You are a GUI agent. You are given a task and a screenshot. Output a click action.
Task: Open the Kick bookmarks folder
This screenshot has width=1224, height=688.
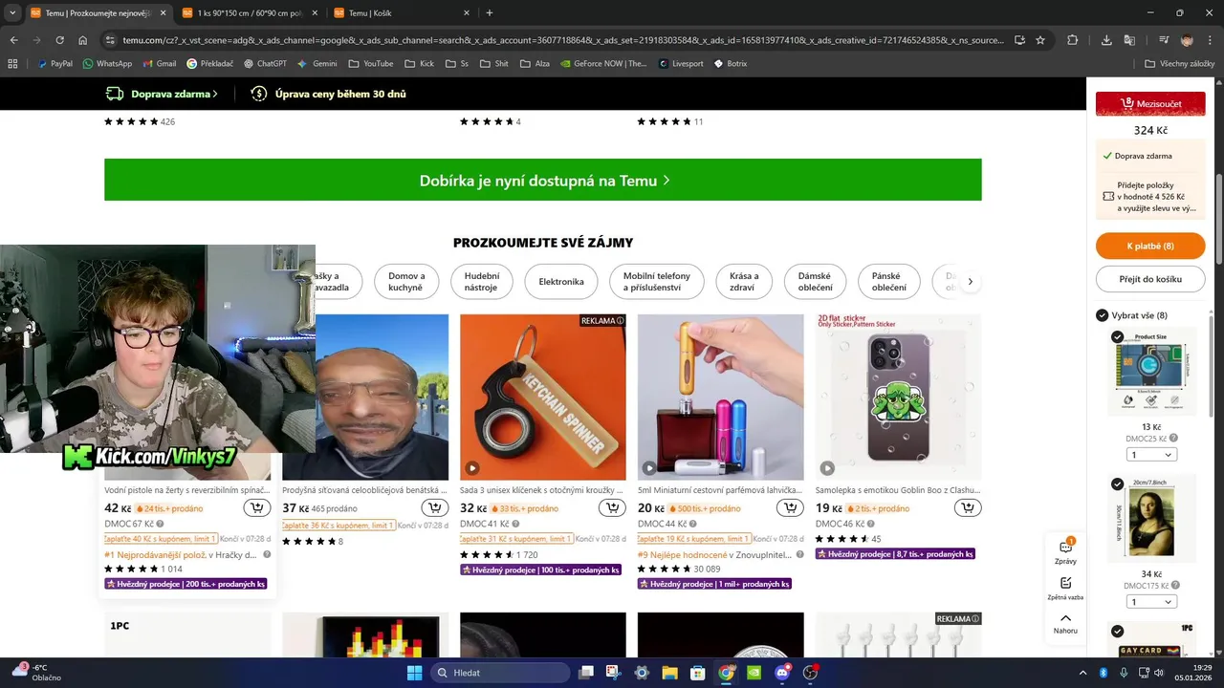tap(420, 63)
